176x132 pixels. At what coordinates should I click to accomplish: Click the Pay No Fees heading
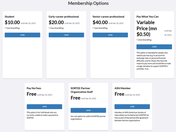(34, 88)
